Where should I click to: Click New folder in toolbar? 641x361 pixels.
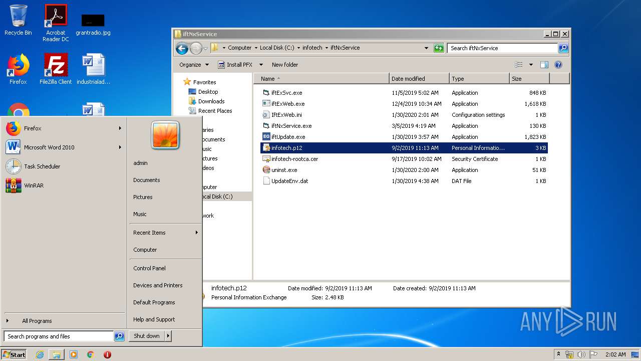pos(285,65)
